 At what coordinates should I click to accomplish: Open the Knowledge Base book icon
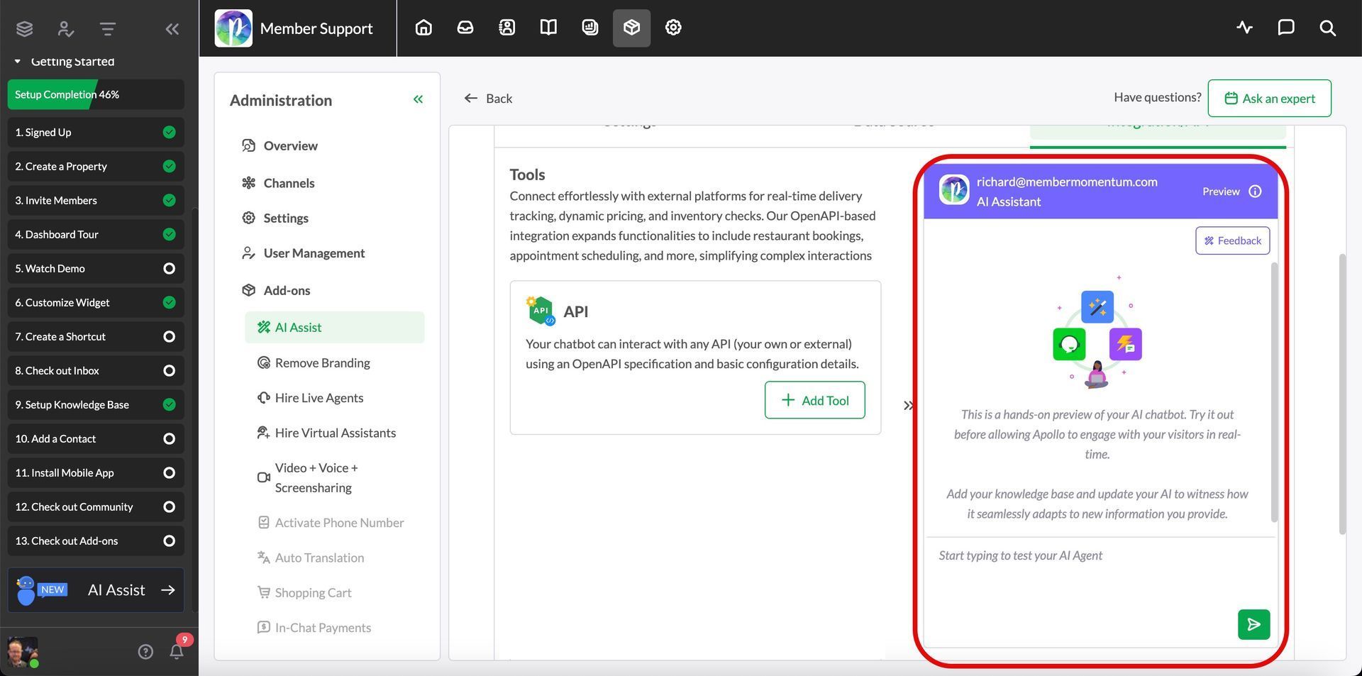tap(548, 27)
